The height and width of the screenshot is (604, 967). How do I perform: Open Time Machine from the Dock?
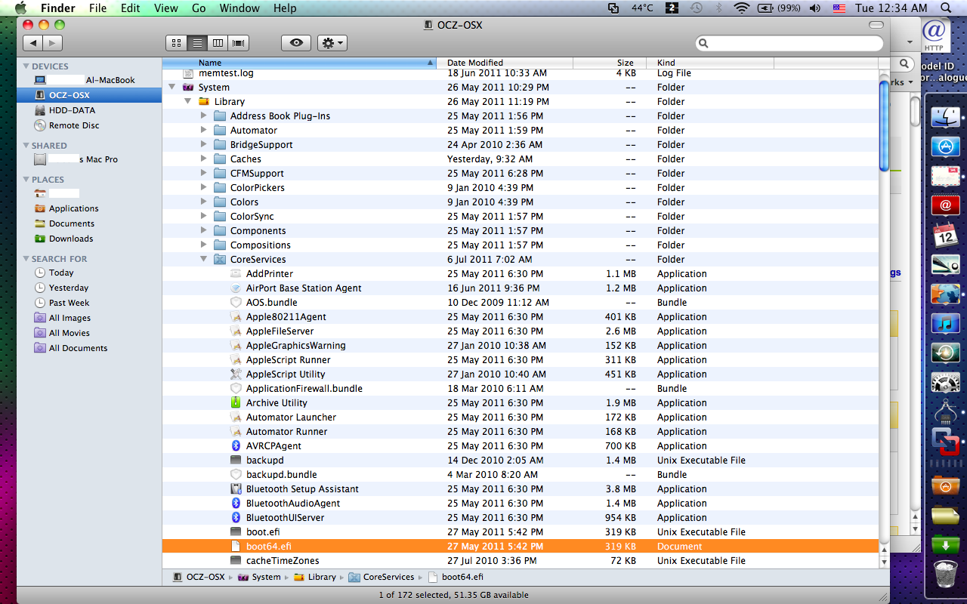point(945,353)
